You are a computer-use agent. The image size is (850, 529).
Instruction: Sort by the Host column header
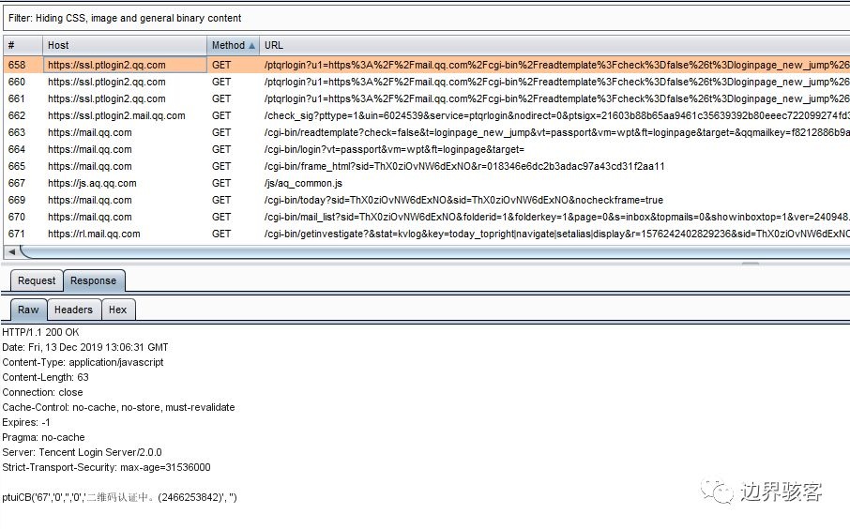click(x=125, y=46)
